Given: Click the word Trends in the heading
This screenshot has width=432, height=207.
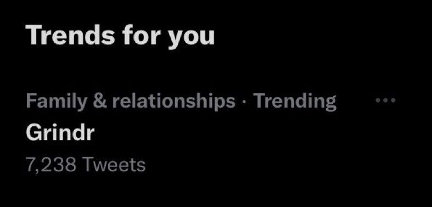Looking at the screenshot, I should (x=70, y=35).
